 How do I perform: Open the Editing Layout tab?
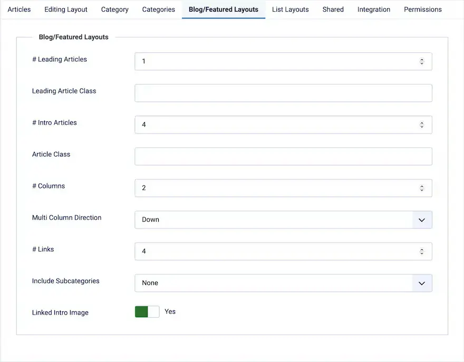click(x=66, y=9)
